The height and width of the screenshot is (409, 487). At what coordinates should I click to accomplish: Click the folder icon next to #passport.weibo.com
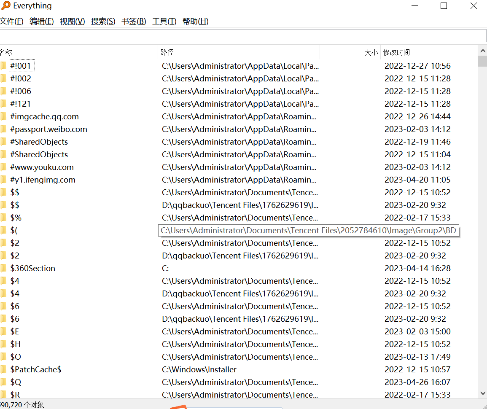pos(4,129)
